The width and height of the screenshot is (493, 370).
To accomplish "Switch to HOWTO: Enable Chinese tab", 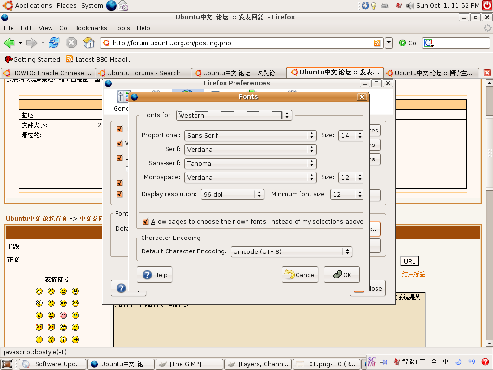I will (49, 73).
